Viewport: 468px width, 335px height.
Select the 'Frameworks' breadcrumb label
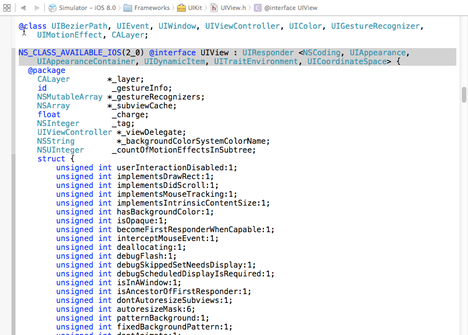coord(153,8)
